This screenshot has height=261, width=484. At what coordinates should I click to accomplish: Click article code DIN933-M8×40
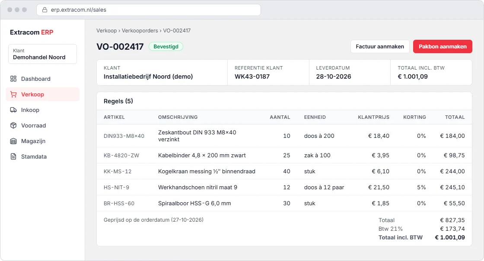tap(124, 136)
